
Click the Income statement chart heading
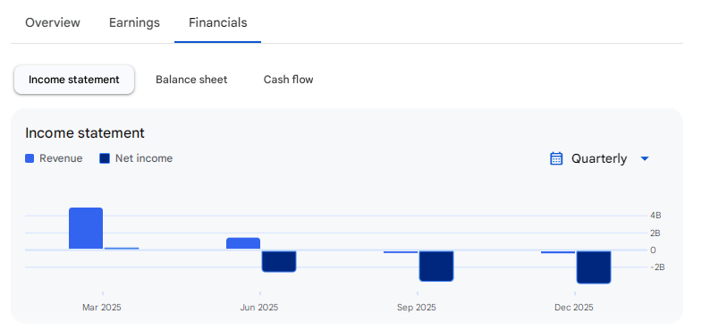[85, 133]
